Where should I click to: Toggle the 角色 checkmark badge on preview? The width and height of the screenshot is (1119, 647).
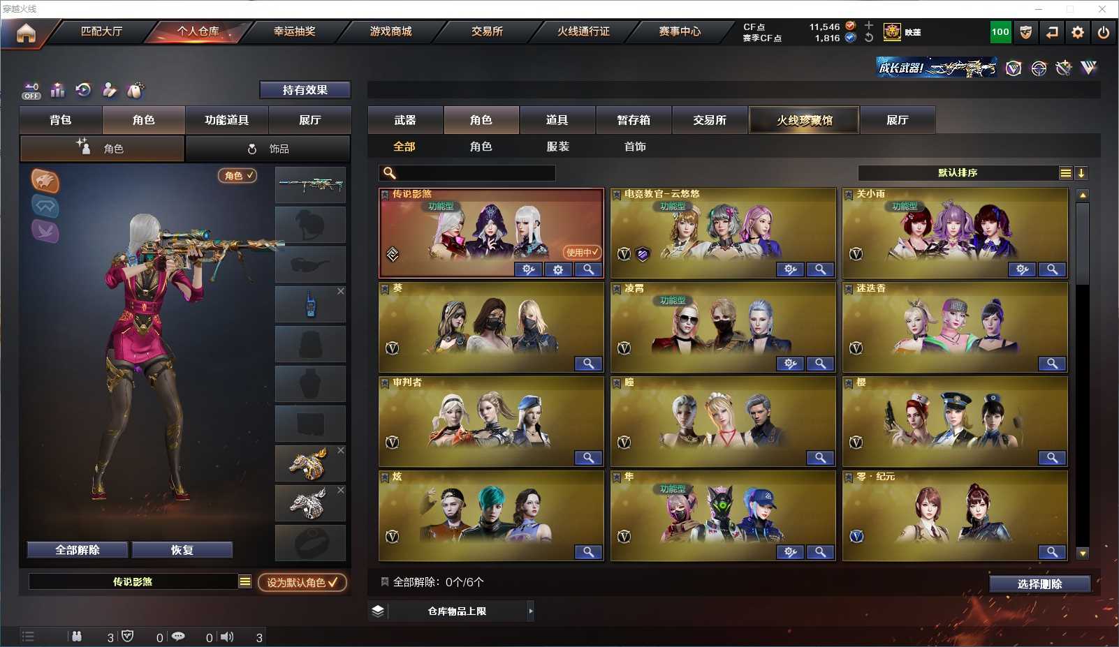pos(238,175)
